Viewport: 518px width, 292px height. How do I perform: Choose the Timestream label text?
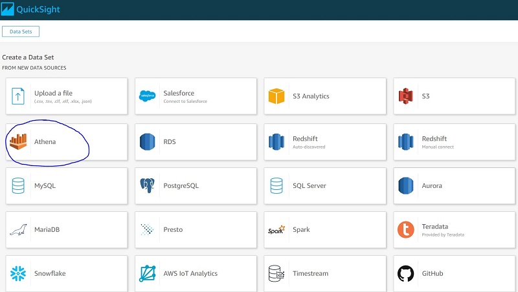311,273
